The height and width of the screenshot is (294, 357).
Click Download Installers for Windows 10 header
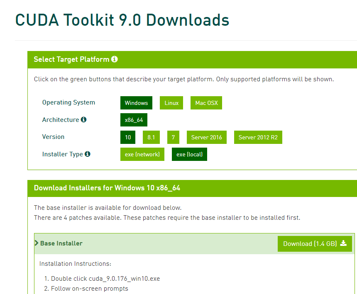[107, 188]
